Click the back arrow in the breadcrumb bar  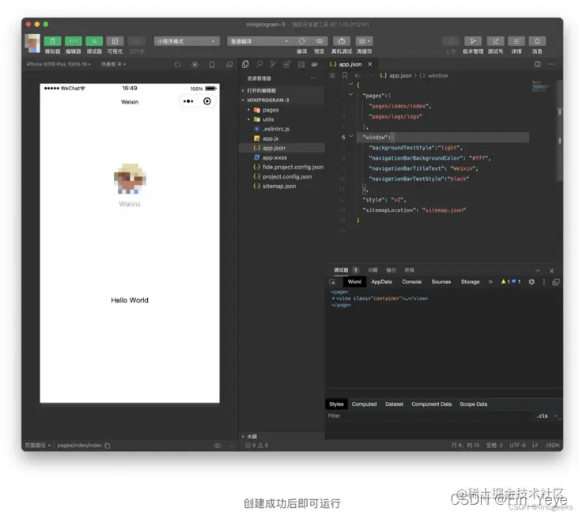(358, 76)
